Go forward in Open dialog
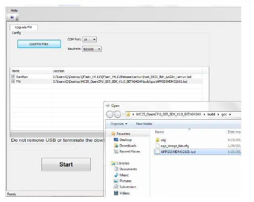 tap(117, 114)
